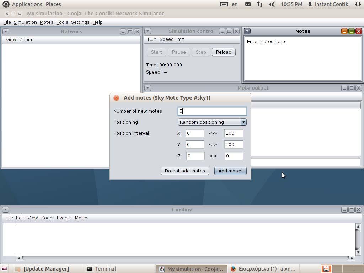Screen dimensions: 364x273
Task: Click the Z maximum position field
Action: coord(234,156)
